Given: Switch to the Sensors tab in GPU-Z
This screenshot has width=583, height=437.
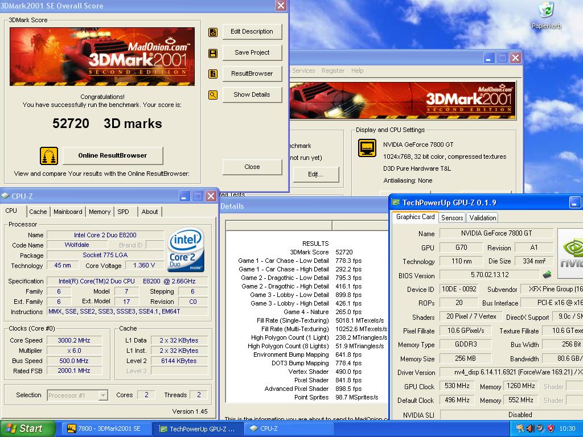Looking at the screenshot, I should 451,218.
